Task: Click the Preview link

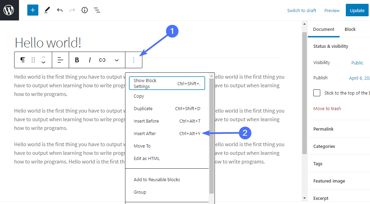Action: click(332, 10)
